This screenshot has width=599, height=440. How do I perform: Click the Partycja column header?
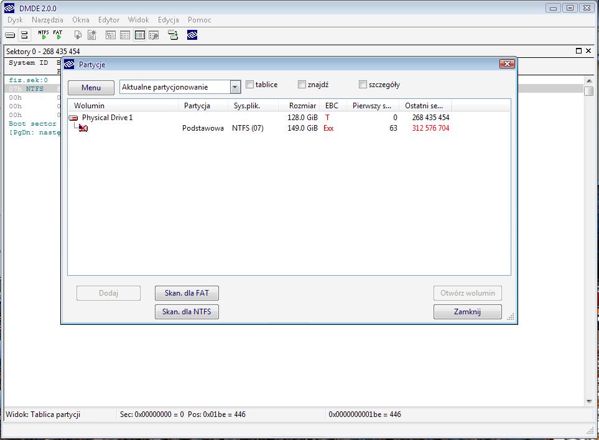click(x=203, y=106)
